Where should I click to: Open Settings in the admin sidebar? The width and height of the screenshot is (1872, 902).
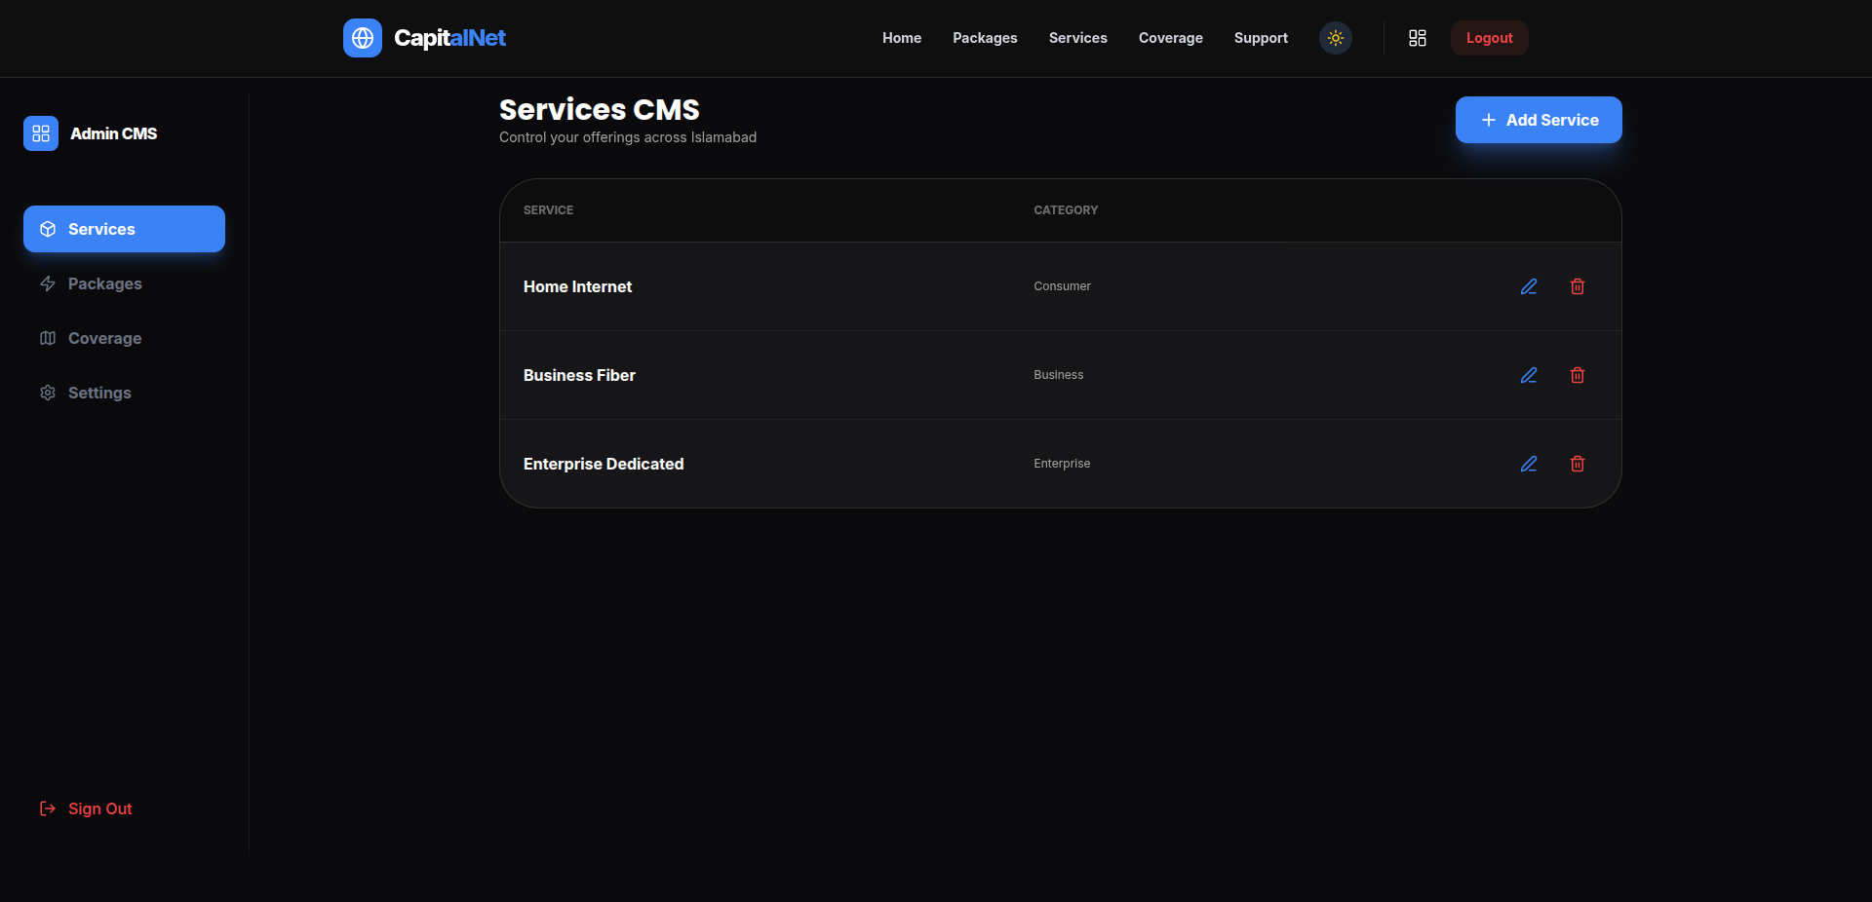tap(124, 393)
